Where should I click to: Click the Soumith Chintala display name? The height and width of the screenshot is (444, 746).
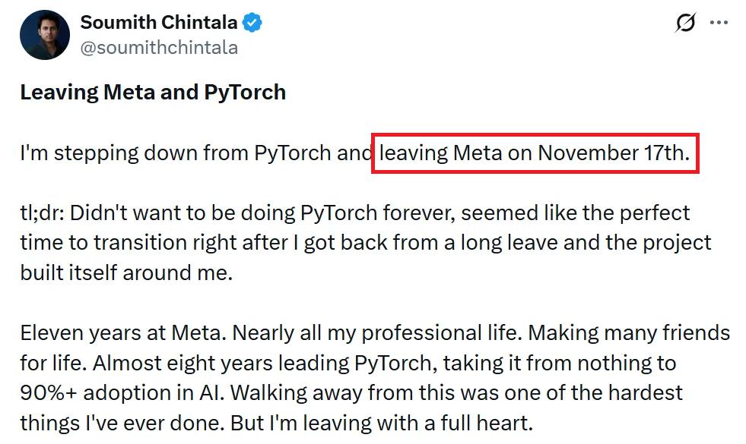(158, 23)
